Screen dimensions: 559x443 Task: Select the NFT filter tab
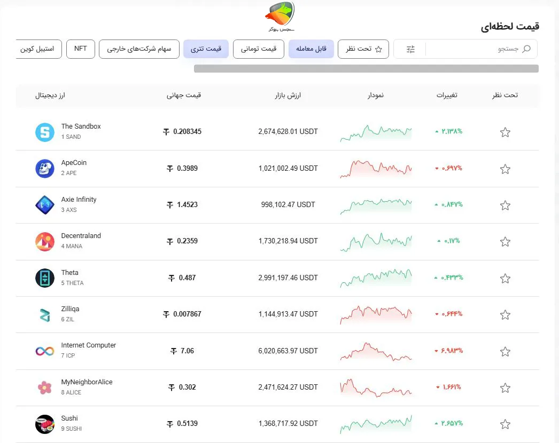[x=81, y=49]
